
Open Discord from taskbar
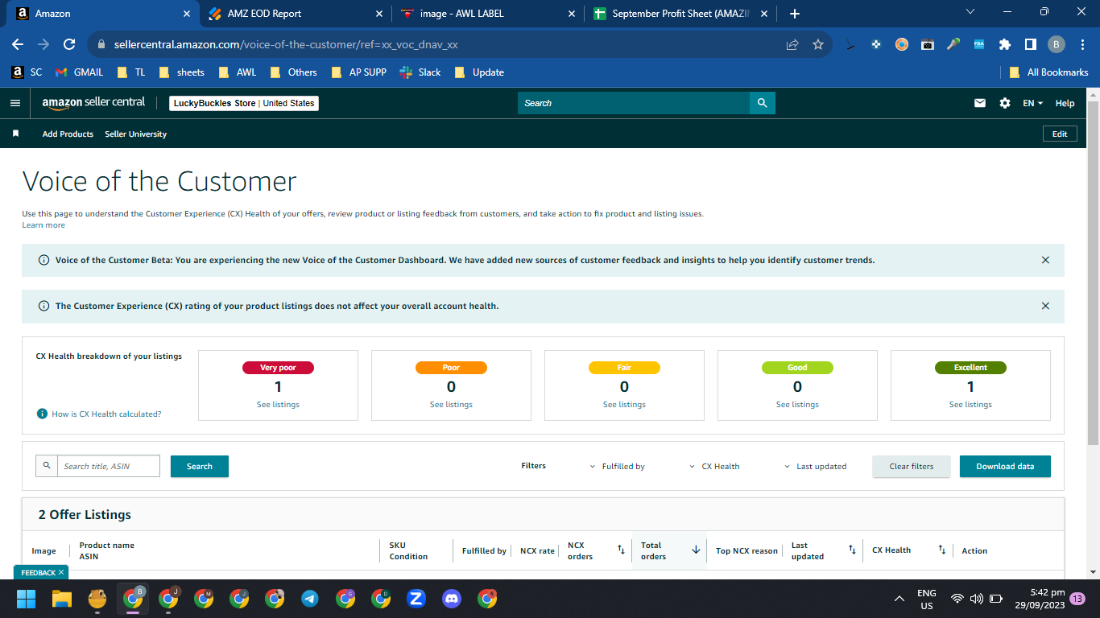452,599
